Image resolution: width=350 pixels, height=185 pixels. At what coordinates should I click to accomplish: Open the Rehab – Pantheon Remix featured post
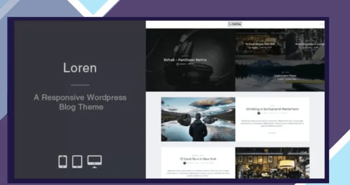pos(185,60)
